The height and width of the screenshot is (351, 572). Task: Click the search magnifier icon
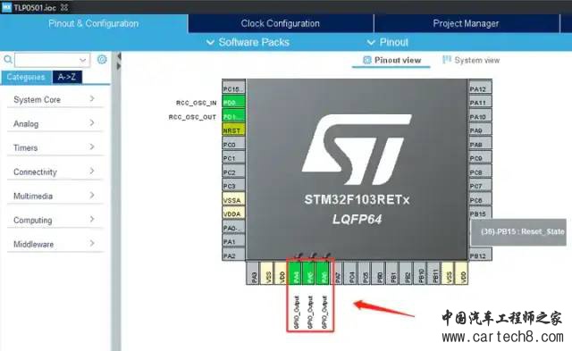tap(8, 59)
